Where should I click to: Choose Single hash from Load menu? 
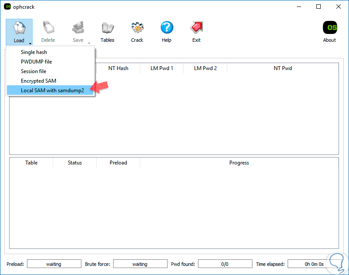pyautogui.click(x=50, y=52)
